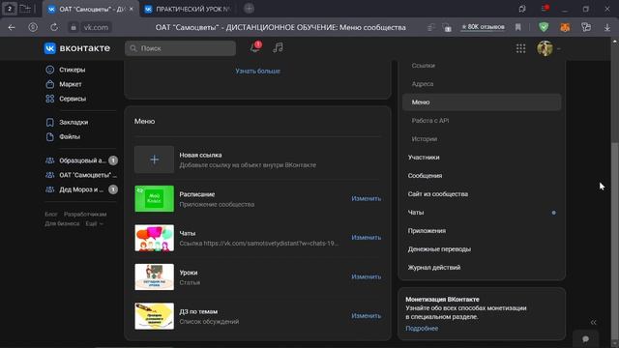Open Дед Мороз community shortcut
The width and height of the screenshot is (619, 348).
pos(81,189)
